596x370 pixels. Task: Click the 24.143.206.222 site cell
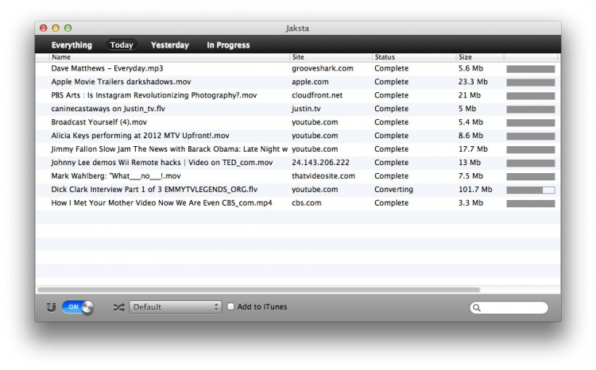[320, 163]
